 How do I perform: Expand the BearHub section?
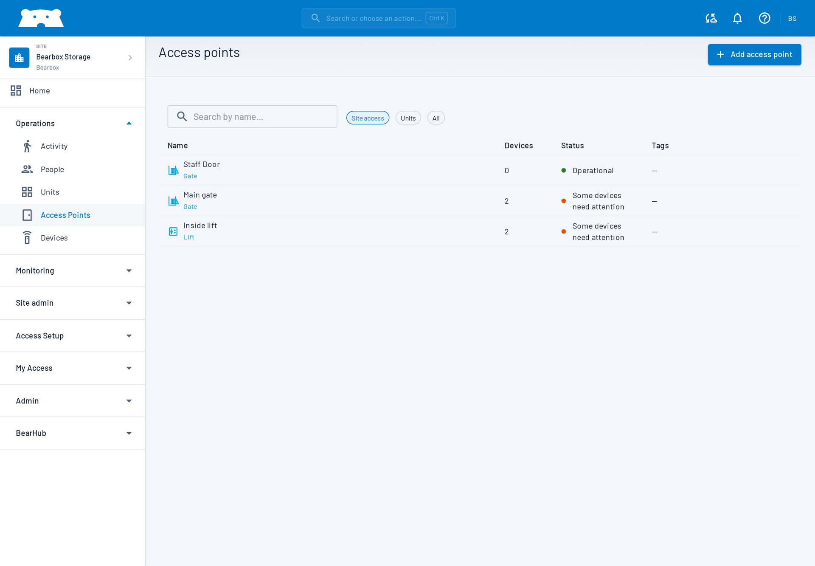[72, 433]
